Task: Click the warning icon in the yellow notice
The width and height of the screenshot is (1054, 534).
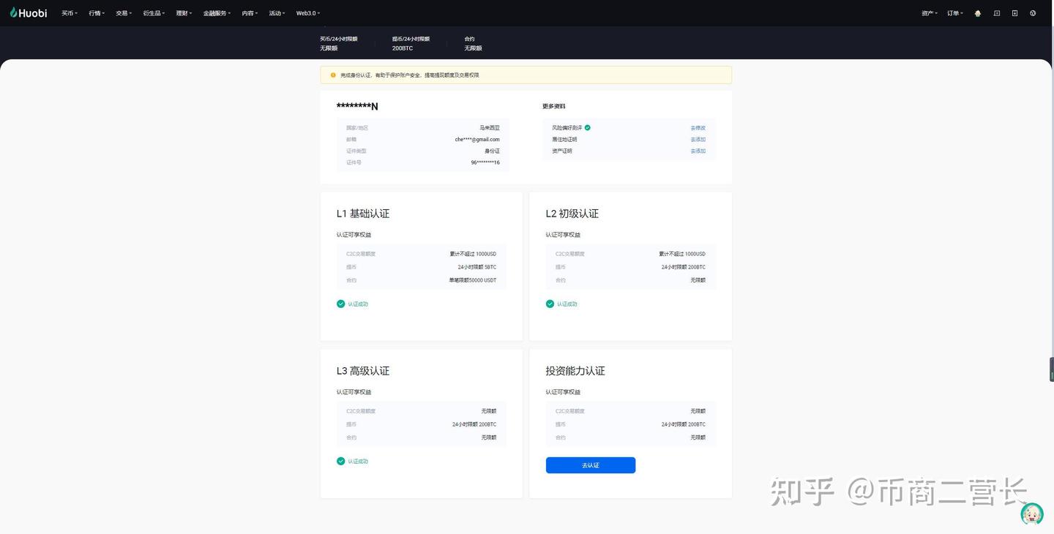Action: click(x=333, y=75)
